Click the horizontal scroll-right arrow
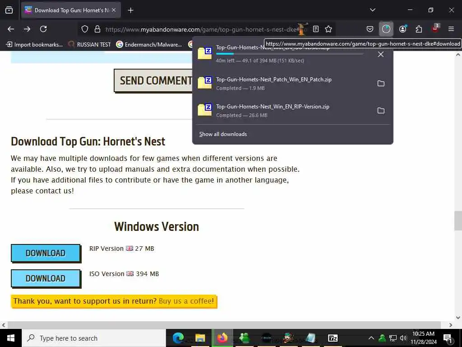 point(451,325)
